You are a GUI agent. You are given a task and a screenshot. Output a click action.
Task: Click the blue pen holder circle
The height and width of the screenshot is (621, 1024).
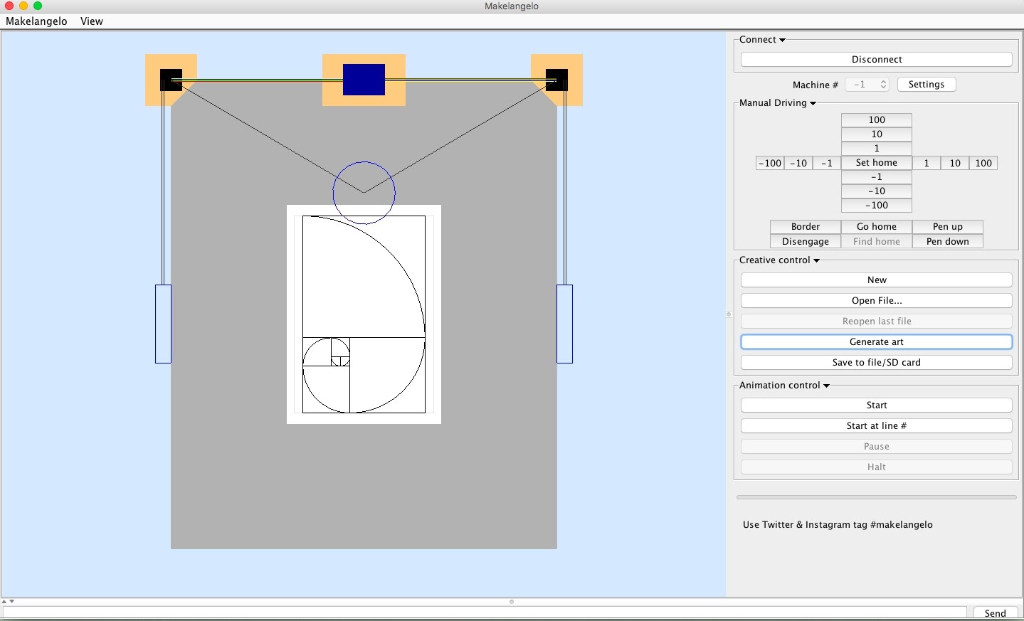(x=364, y=193)
